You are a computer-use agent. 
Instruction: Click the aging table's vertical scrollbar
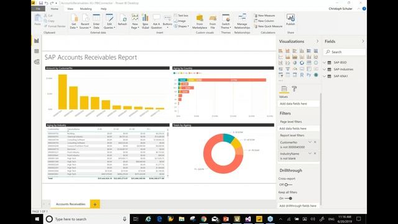(168, 153)
